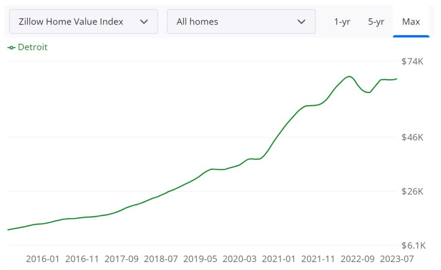Click the chart peak near 2022-09
The width and height of the screenshot is (441, 270).
click(x=349, y=77)
